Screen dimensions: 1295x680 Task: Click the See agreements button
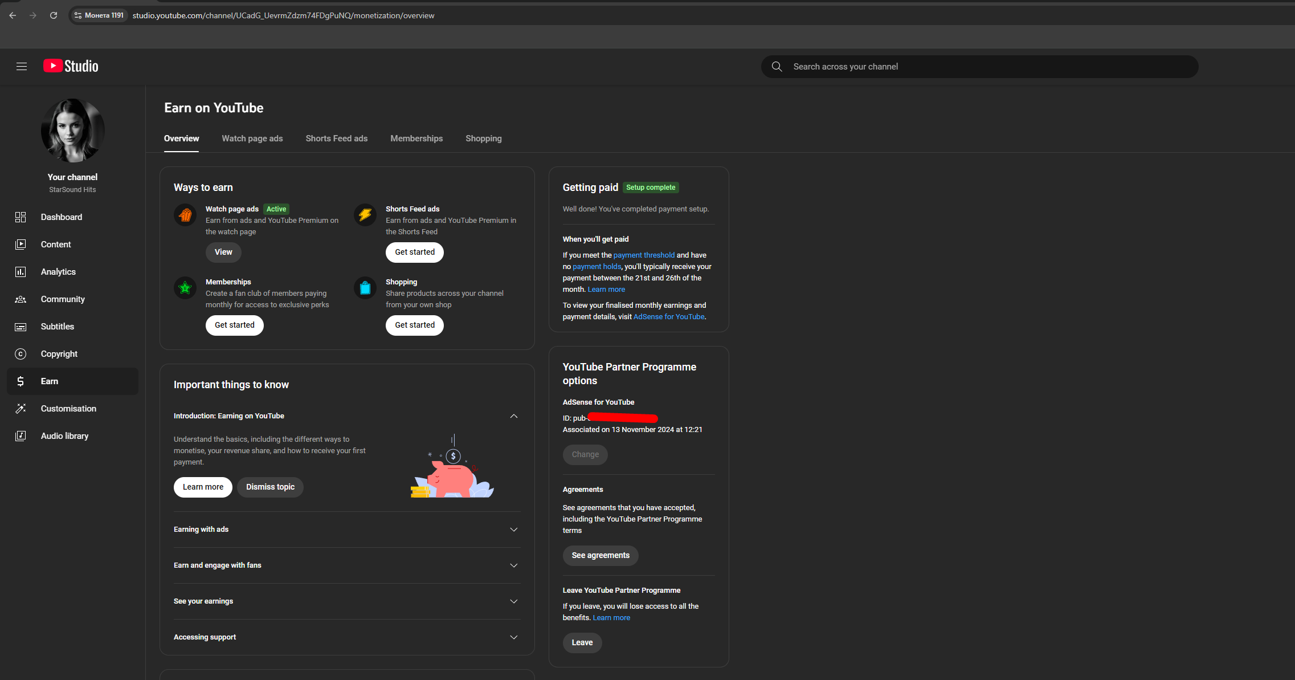click(600, 556)
